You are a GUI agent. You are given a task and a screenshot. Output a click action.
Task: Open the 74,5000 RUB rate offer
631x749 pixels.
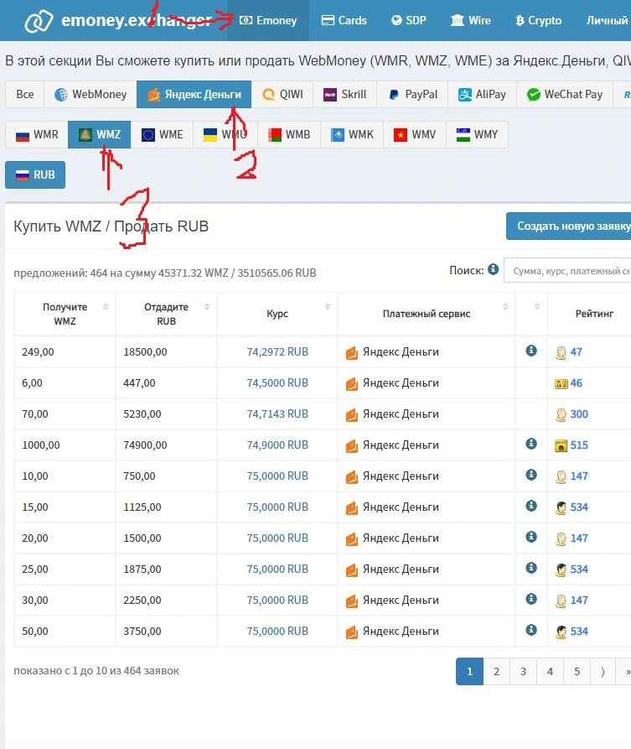277,383
